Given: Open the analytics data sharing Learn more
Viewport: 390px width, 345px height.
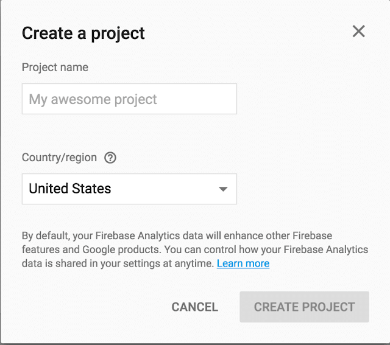Looking at the screenshot, I should pos(243,263).
